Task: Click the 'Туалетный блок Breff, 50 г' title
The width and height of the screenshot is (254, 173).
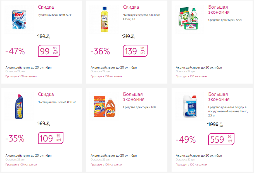Action: (x=54, y=15)
